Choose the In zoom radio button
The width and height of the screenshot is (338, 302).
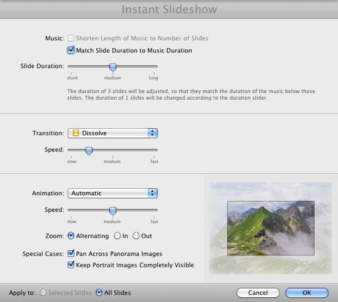pos(117,236)
